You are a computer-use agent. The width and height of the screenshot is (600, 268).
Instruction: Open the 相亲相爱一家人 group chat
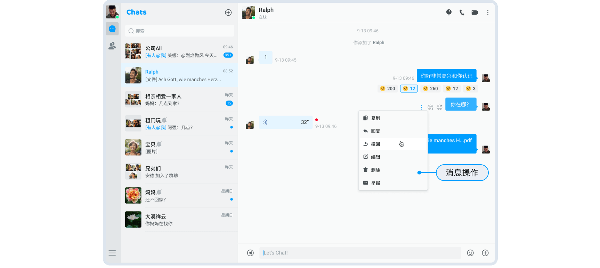[179, 99]
